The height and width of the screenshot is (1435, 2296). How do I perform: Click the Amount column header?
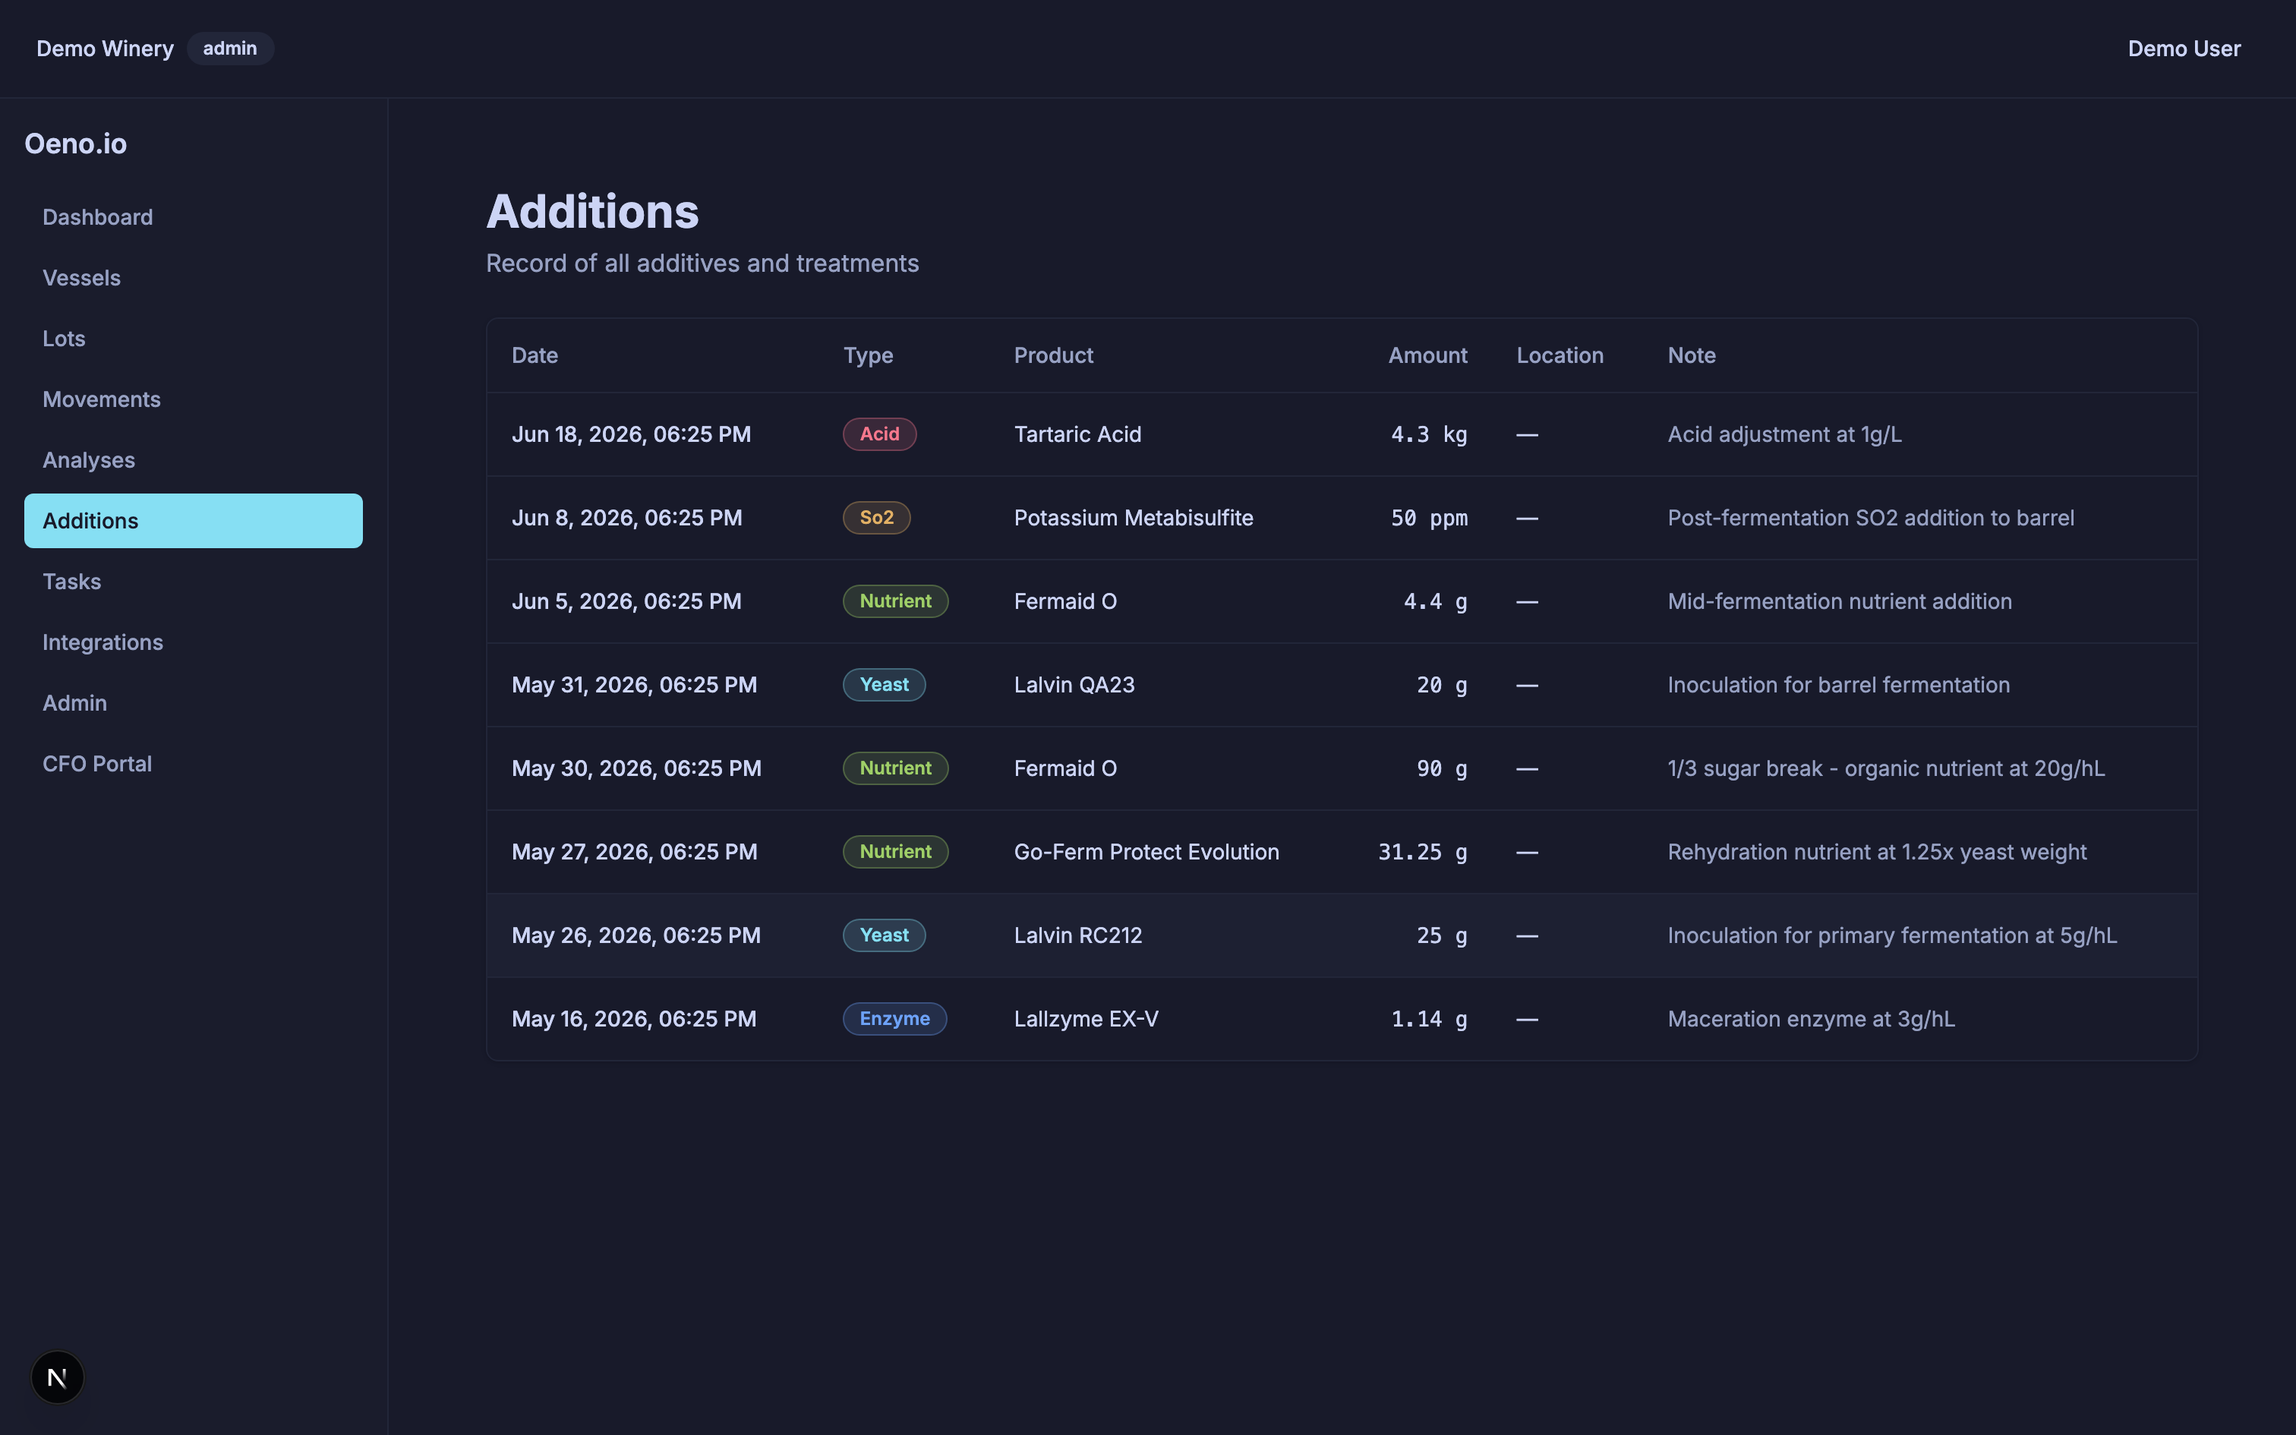point(1427,355)
